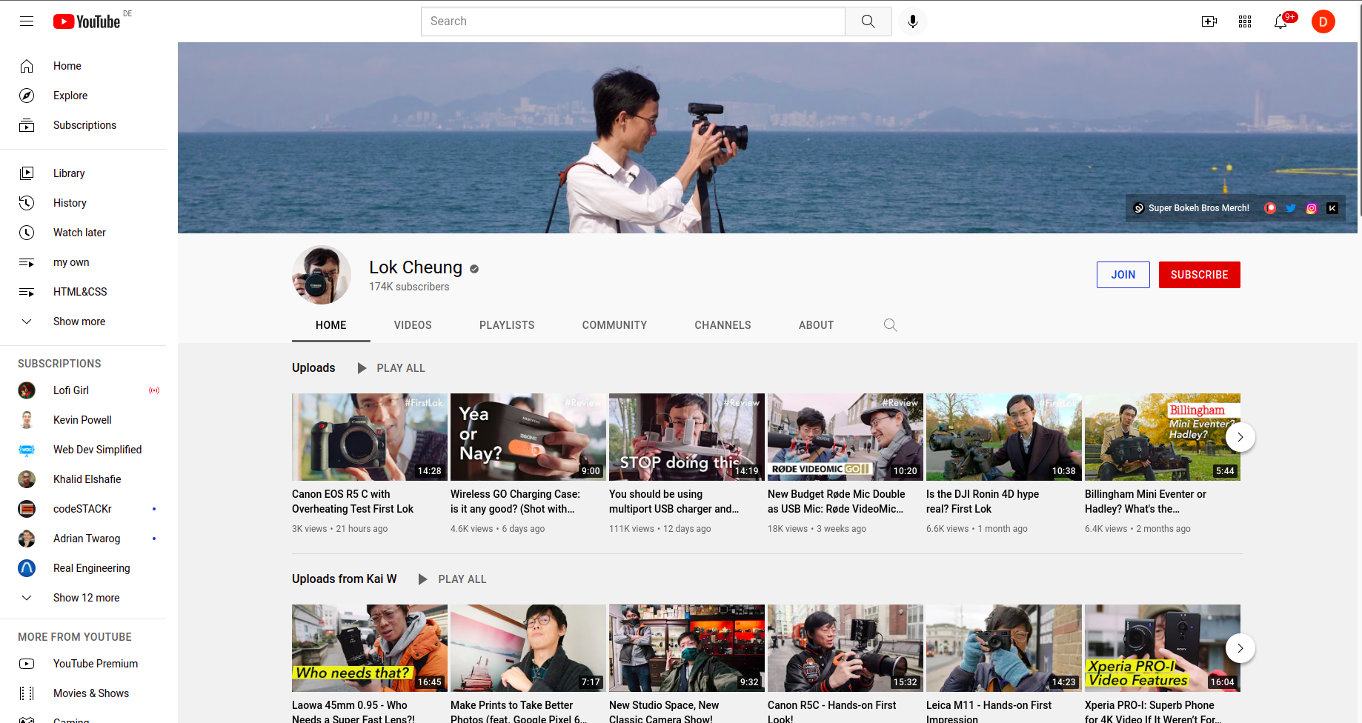Open Home in the sidebar

[x=83, y=66]
